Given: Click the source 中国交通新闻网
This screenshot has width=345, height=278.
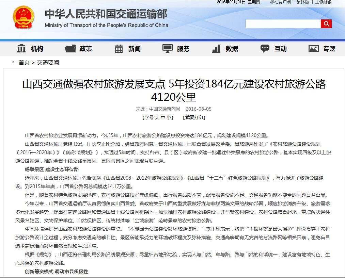Looking at the screenshot, I should [x=164, y=109].
